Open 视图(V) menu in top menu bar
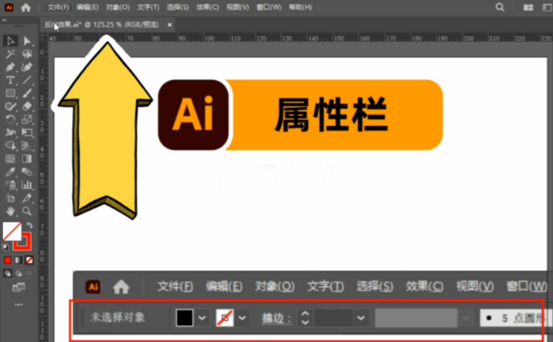The image size is (553, 342). [238, 7]
